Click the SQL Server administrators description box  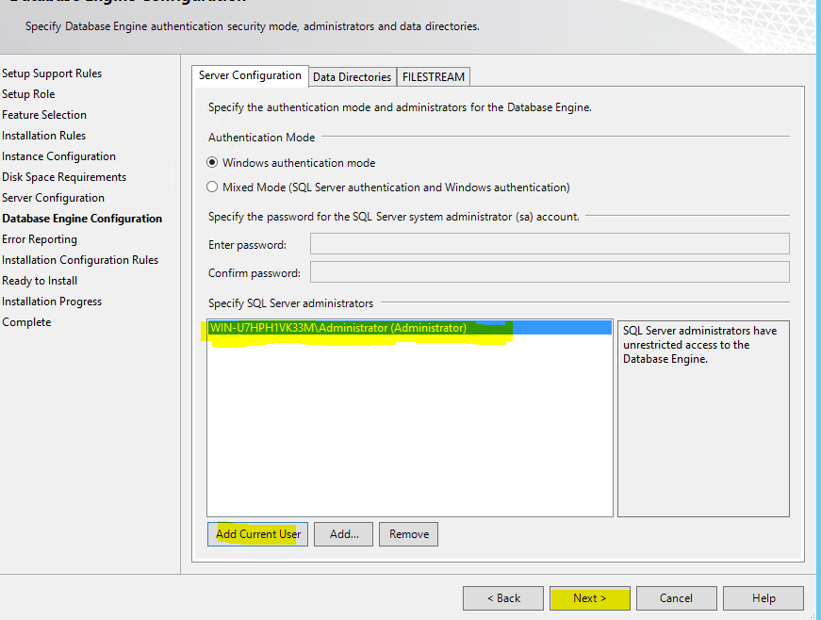pyautogui.click(x=703, y=418)
